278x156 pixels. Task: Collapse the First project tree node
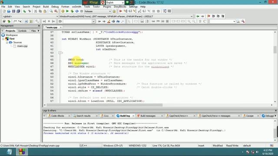click(x=3, y=39)
